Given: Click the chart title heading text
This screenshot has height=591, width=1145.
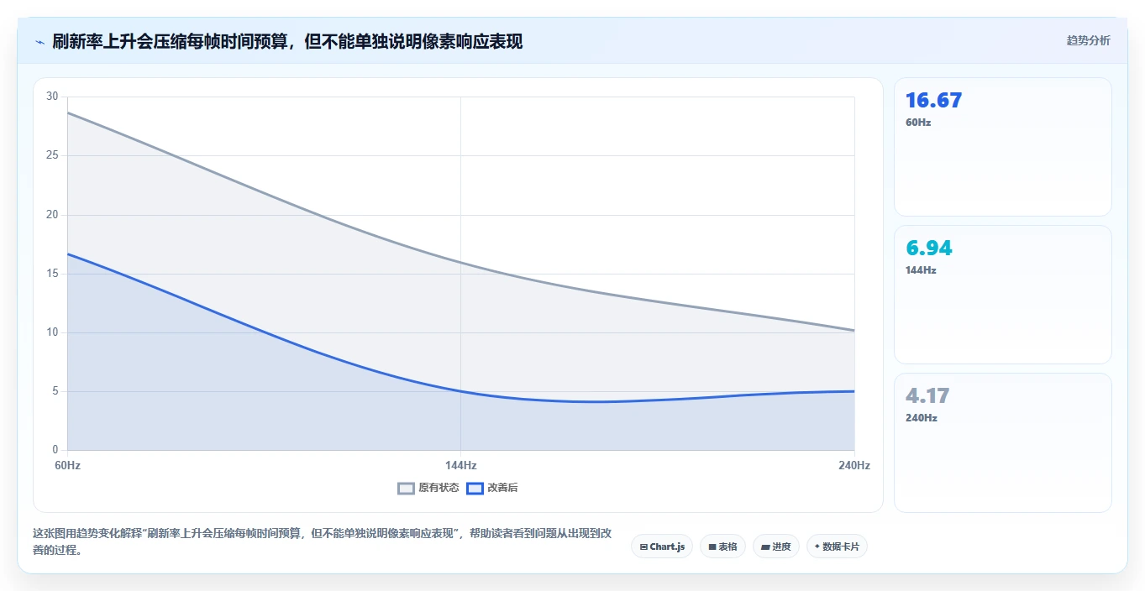Looking at the screenshot, I should pyautogui.click(x=287, y=41).
